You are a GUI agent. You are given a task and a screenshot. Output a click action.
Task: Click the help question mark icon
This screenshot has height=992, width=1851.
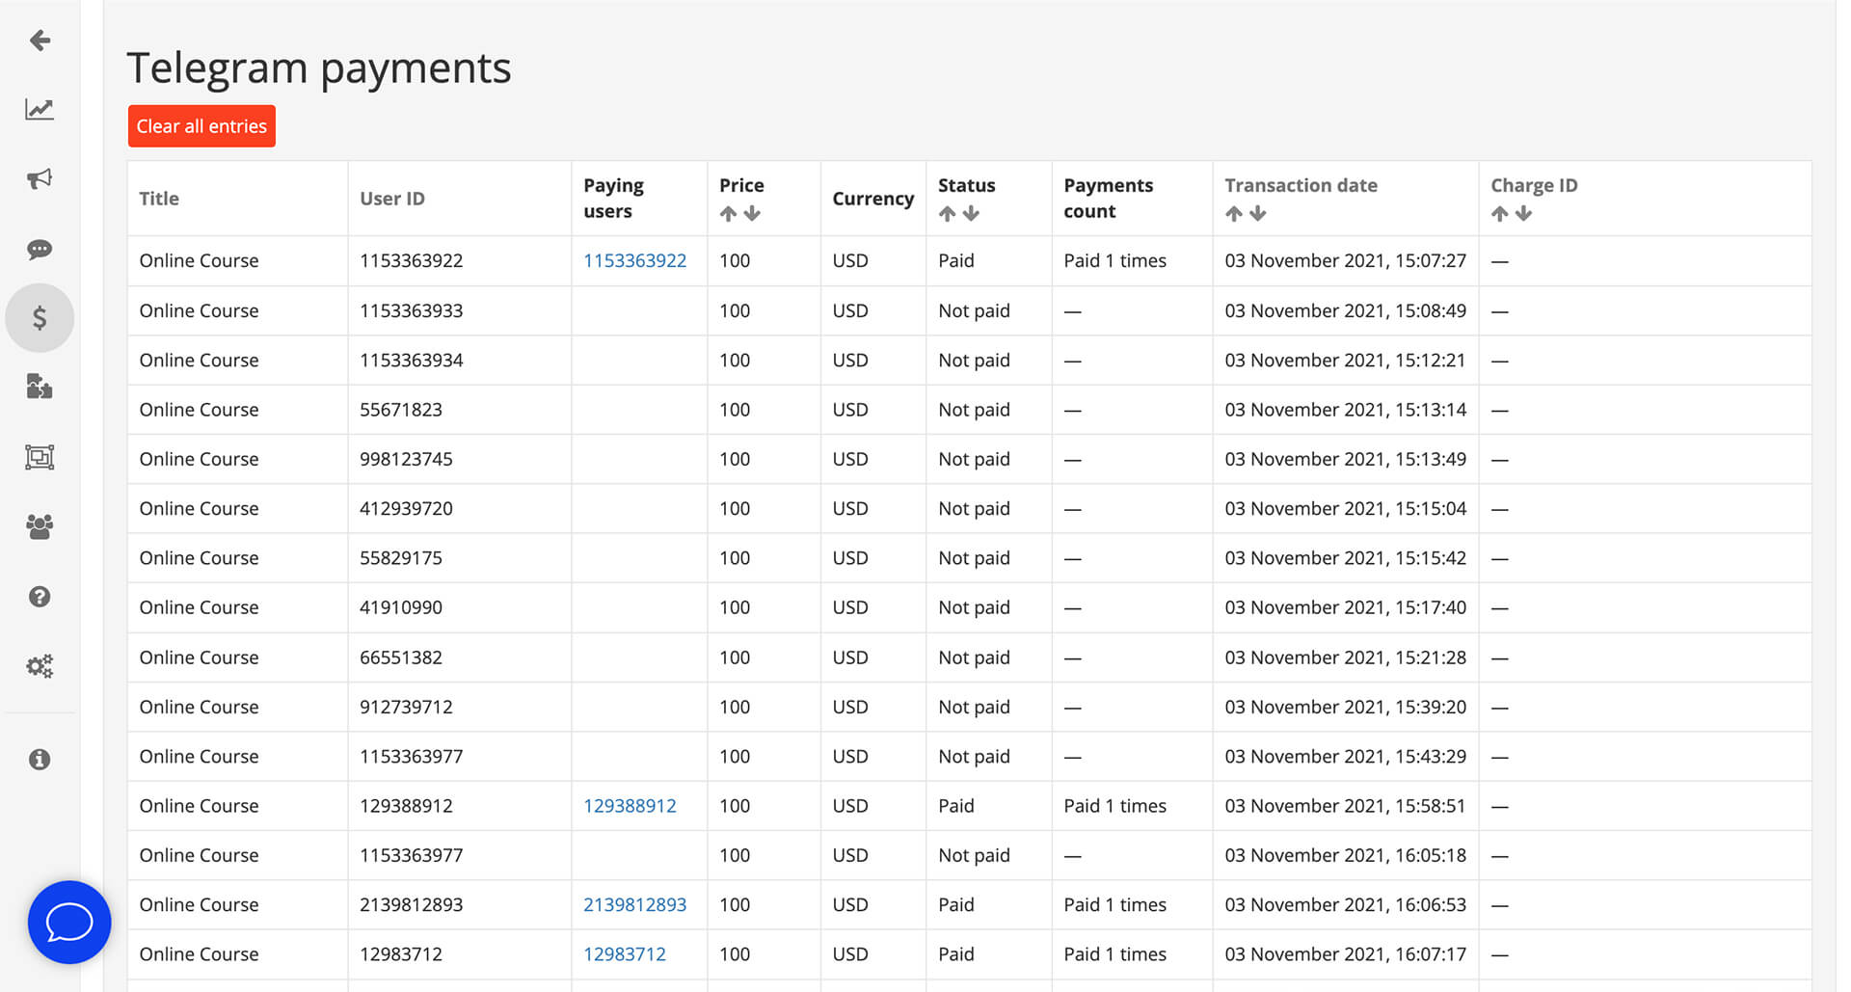[x=40, y=596]
